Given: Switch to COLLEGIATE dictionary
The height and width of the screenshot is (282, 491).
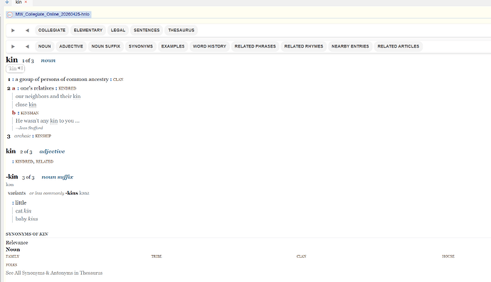Looking at the screenshot, I should (x=52, y=31).
